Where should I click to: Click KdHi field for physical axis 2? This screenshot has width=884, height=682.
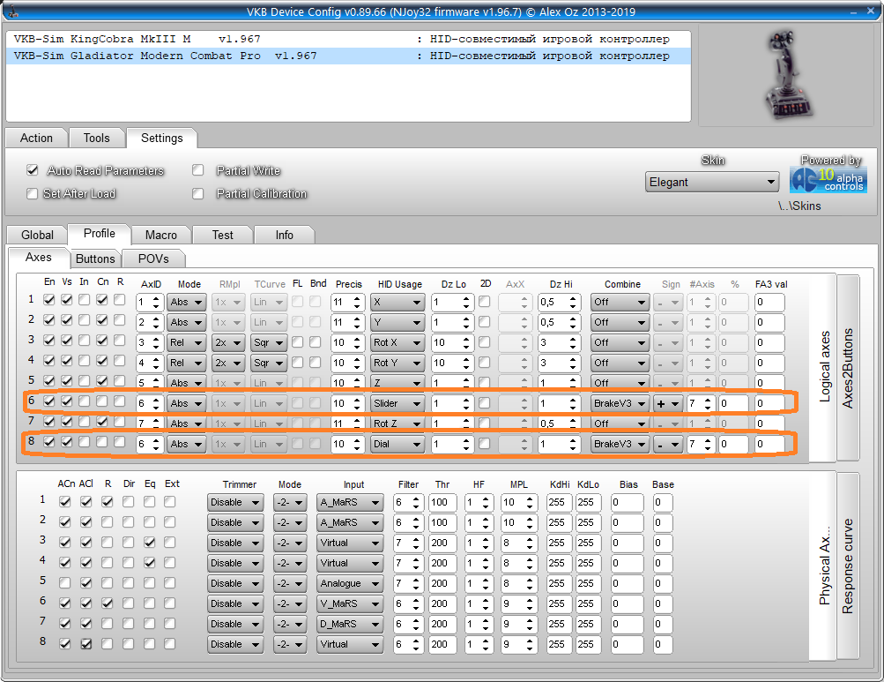point(560,523)
